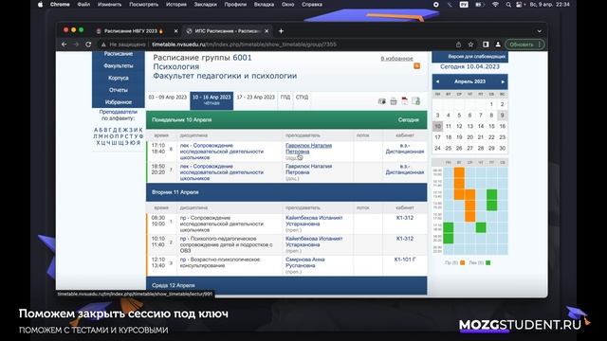Reload the current page

[x=88, y=45]
